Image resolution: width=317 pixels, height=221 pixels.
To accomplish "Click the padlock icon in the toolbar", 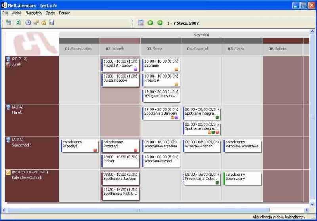I will click(44, 23).
